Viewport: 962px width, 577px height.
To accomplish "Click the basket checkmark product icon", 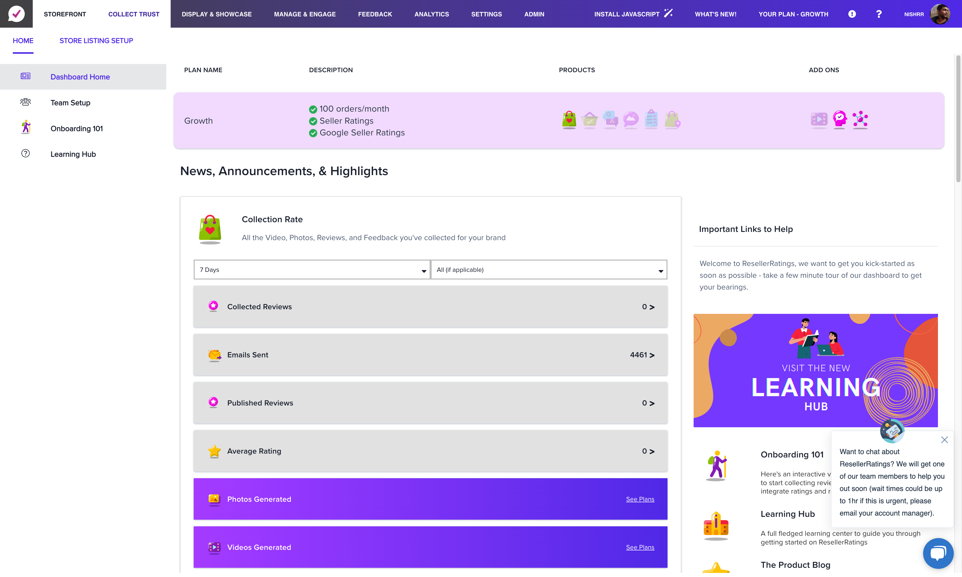I will click(589, 120).
